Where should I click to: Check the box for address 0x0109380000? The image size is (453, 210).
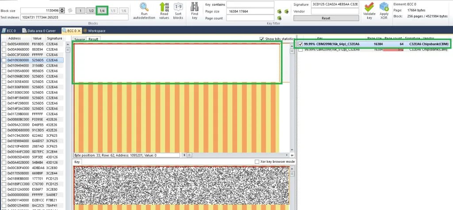pyautogui.click(x=4, y=60)
